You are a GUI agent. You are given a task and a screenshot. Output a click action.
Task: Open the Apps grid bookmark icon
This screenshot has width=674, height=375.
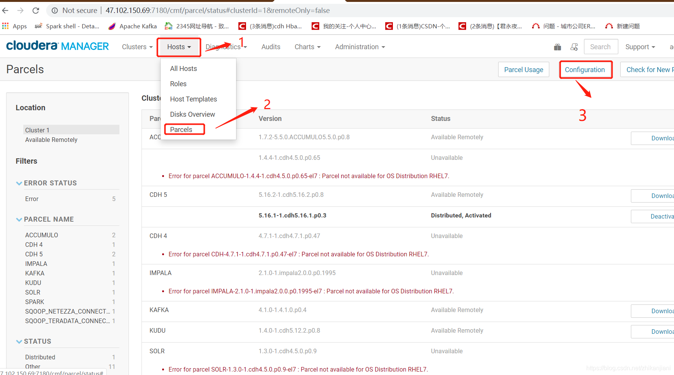point(5,26)
